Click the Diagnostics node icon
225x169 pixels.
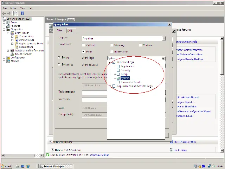tap(8, 30)
